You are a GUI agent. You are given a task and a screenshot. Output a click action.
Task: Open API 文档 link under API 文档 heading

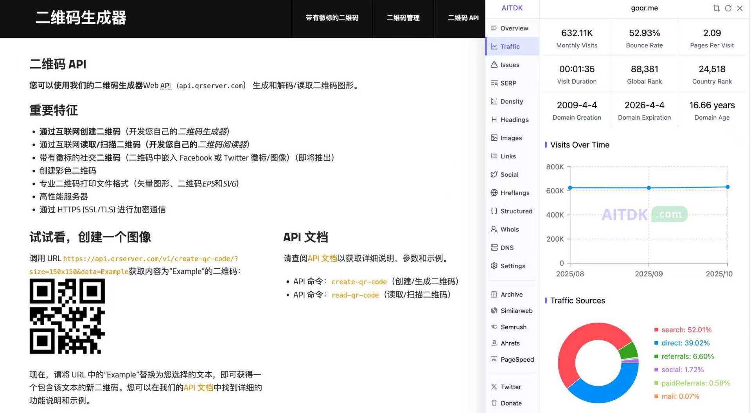322,259
